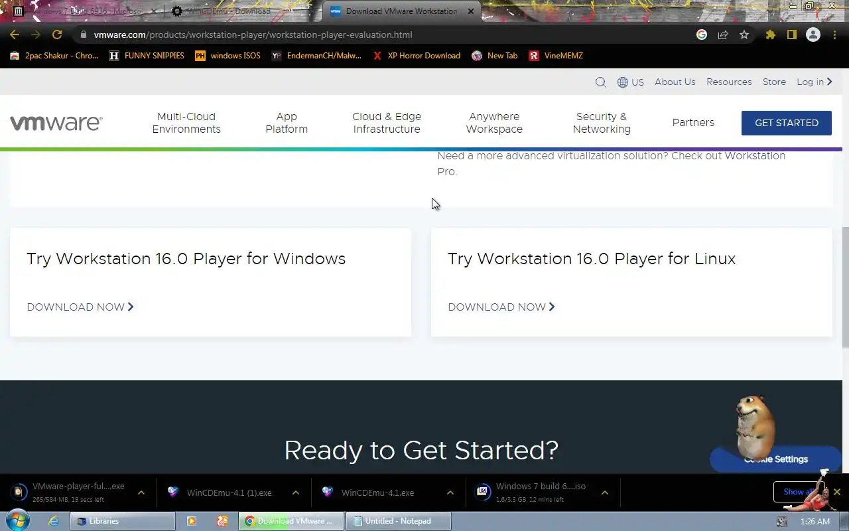849x531 pixels.
Task: Open the Windows Media Player taskbar icon
Action: click(x=192, y=521)
